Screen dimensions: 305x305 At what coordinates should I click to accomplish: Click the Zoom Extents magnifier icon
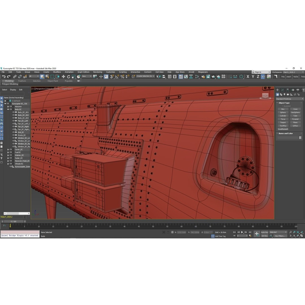290,232
